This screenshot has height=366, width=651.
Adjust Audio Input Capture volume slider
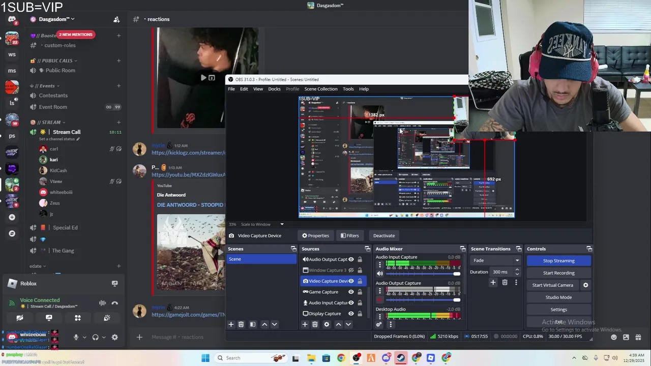pos(423,274)
